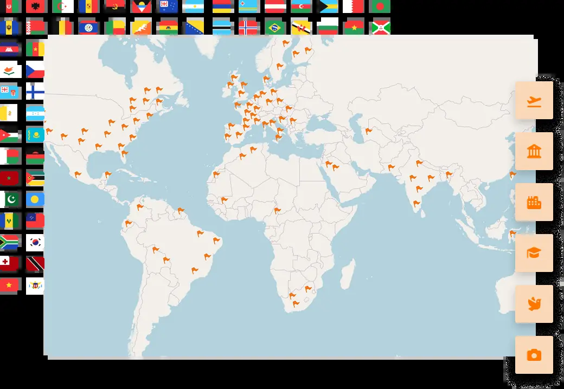Choose the Brazil flag

tap(275, 27)
